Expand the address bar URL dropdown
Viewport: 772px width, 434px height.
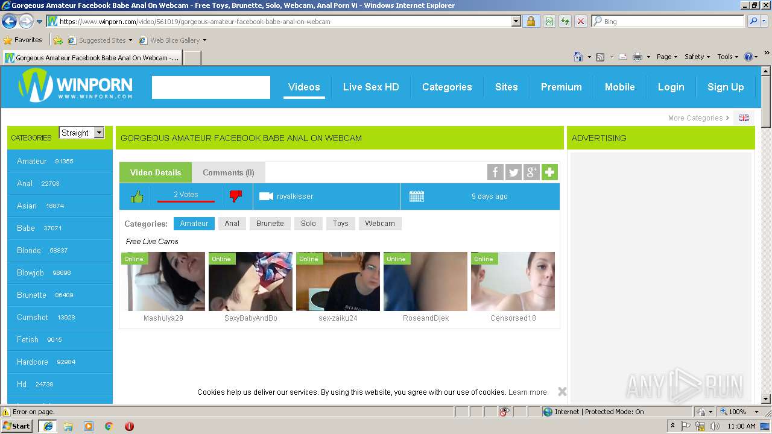click(x=516, y=22)
